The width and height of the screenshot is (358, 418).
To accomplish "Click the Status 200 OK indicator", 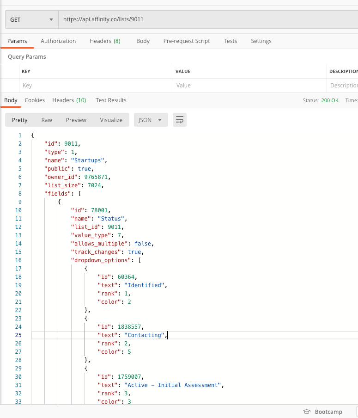I will 329,100.
